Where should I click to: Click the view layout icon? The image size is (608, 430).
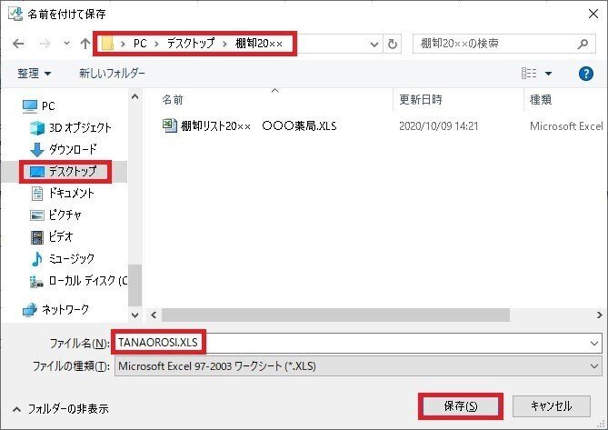(529, 73)
